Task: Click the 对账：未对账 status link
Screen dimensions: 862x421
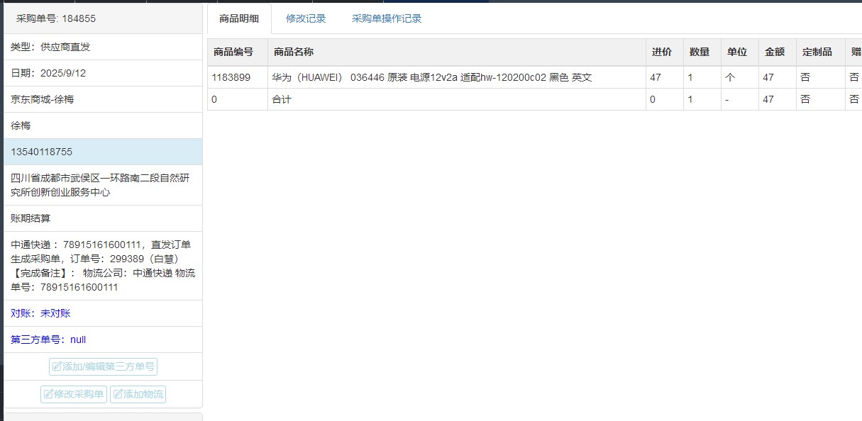Action: [40, 313]
